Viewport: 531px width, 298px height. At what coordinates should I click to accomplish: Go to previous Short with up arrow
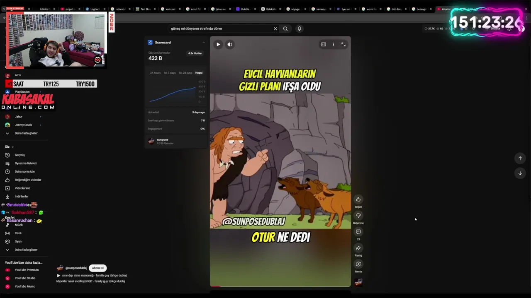520,158
